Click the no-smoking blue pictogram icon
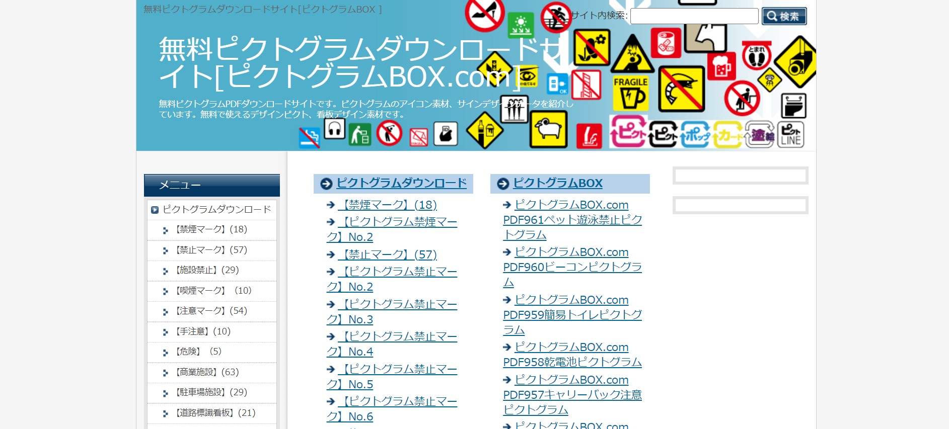 [310, 137]
